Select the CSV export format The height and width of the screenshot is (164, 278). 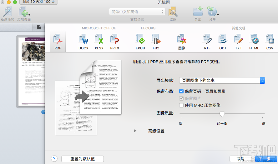pos(270,42)
